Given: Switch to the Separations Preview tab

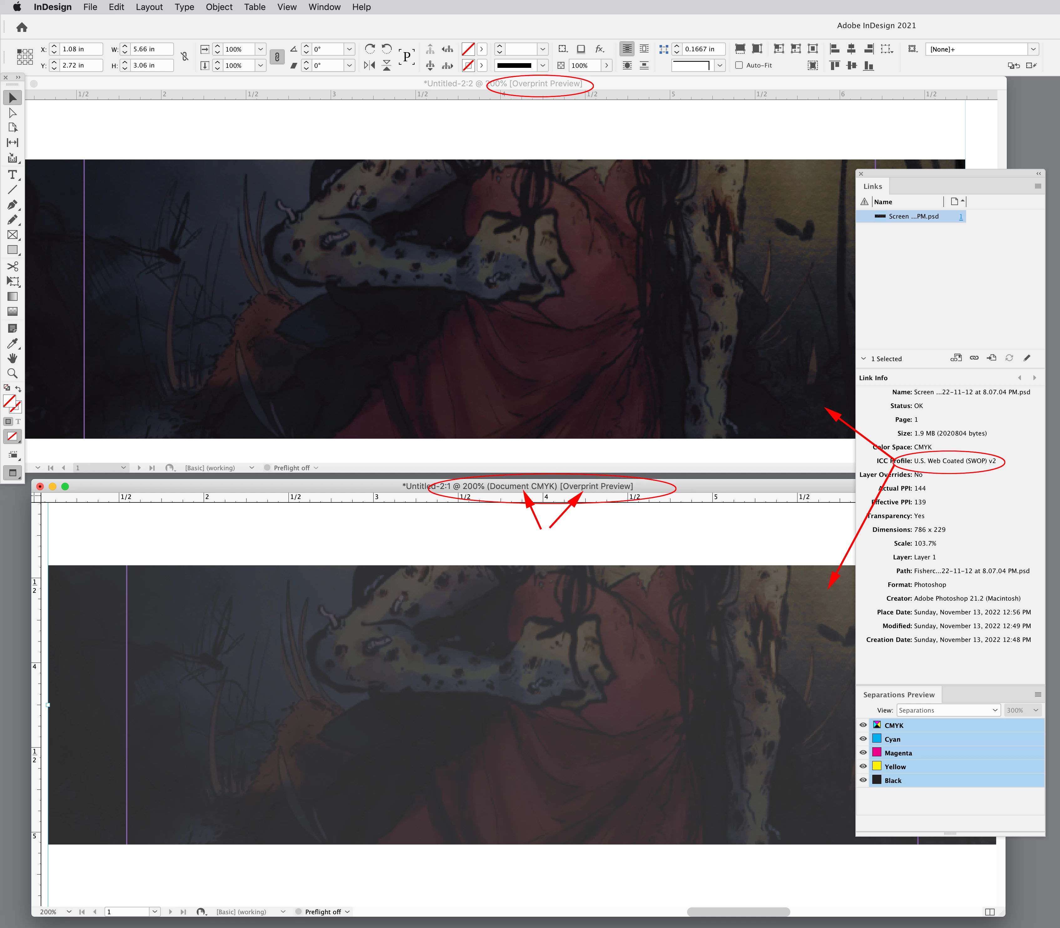Looking at the screenshot, I should click(898, 694).
